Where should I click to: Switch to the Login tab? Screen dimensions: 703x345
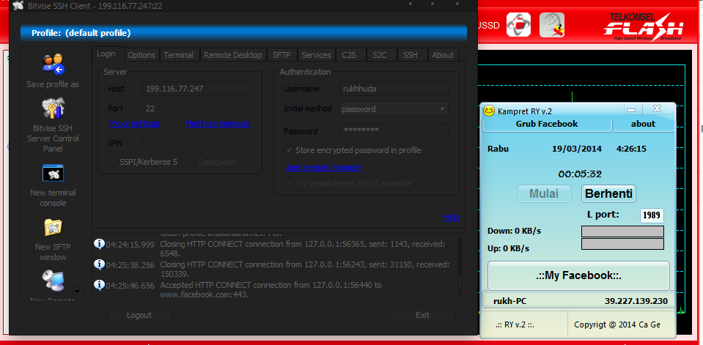[x=106, y=53]
